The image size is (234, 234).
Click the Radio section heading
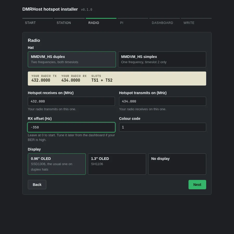coord(34,41)
